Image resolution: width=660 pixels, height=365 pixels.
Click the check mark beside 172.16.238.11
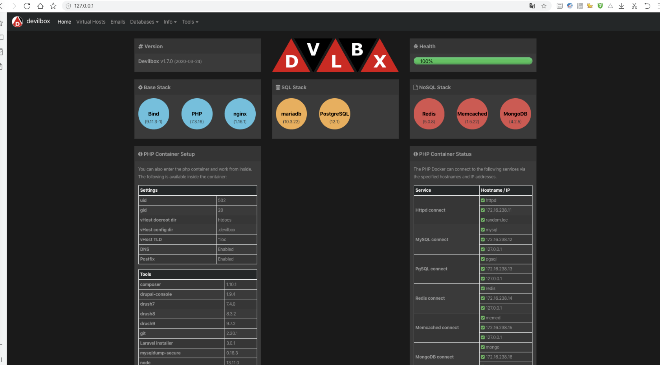click(x=483, y=210)
